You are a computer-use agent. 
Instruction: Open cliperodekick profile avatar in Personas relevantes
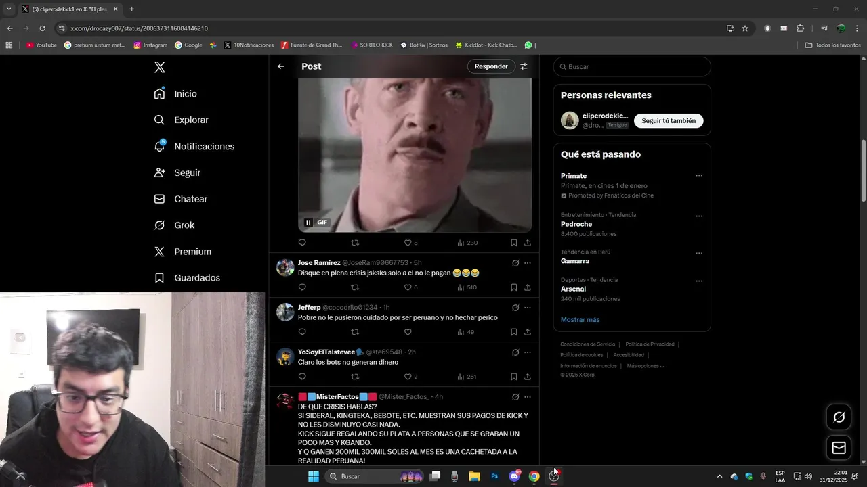(x=570, y=120)
